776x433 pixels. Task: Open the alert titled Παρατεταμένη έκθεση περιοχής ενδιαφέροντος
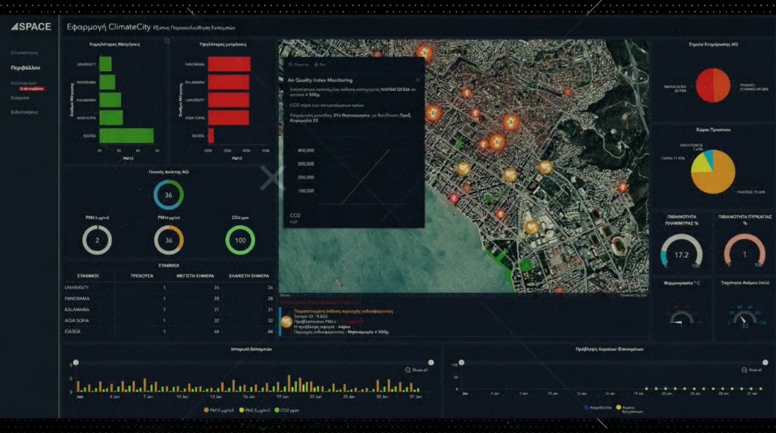point(343,311)
